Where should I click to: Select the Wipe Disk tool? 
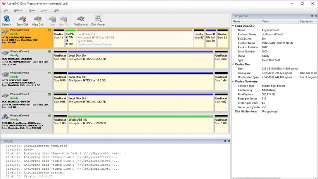click(38, 21)
